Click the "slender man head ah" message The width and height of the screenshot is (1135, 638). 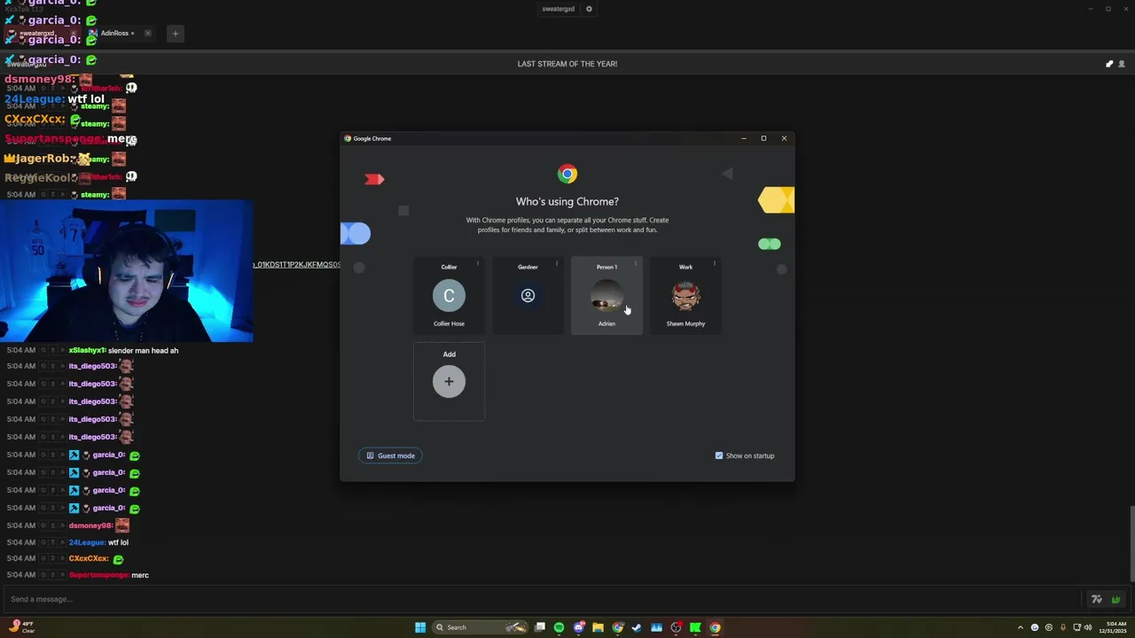point(143,350)
